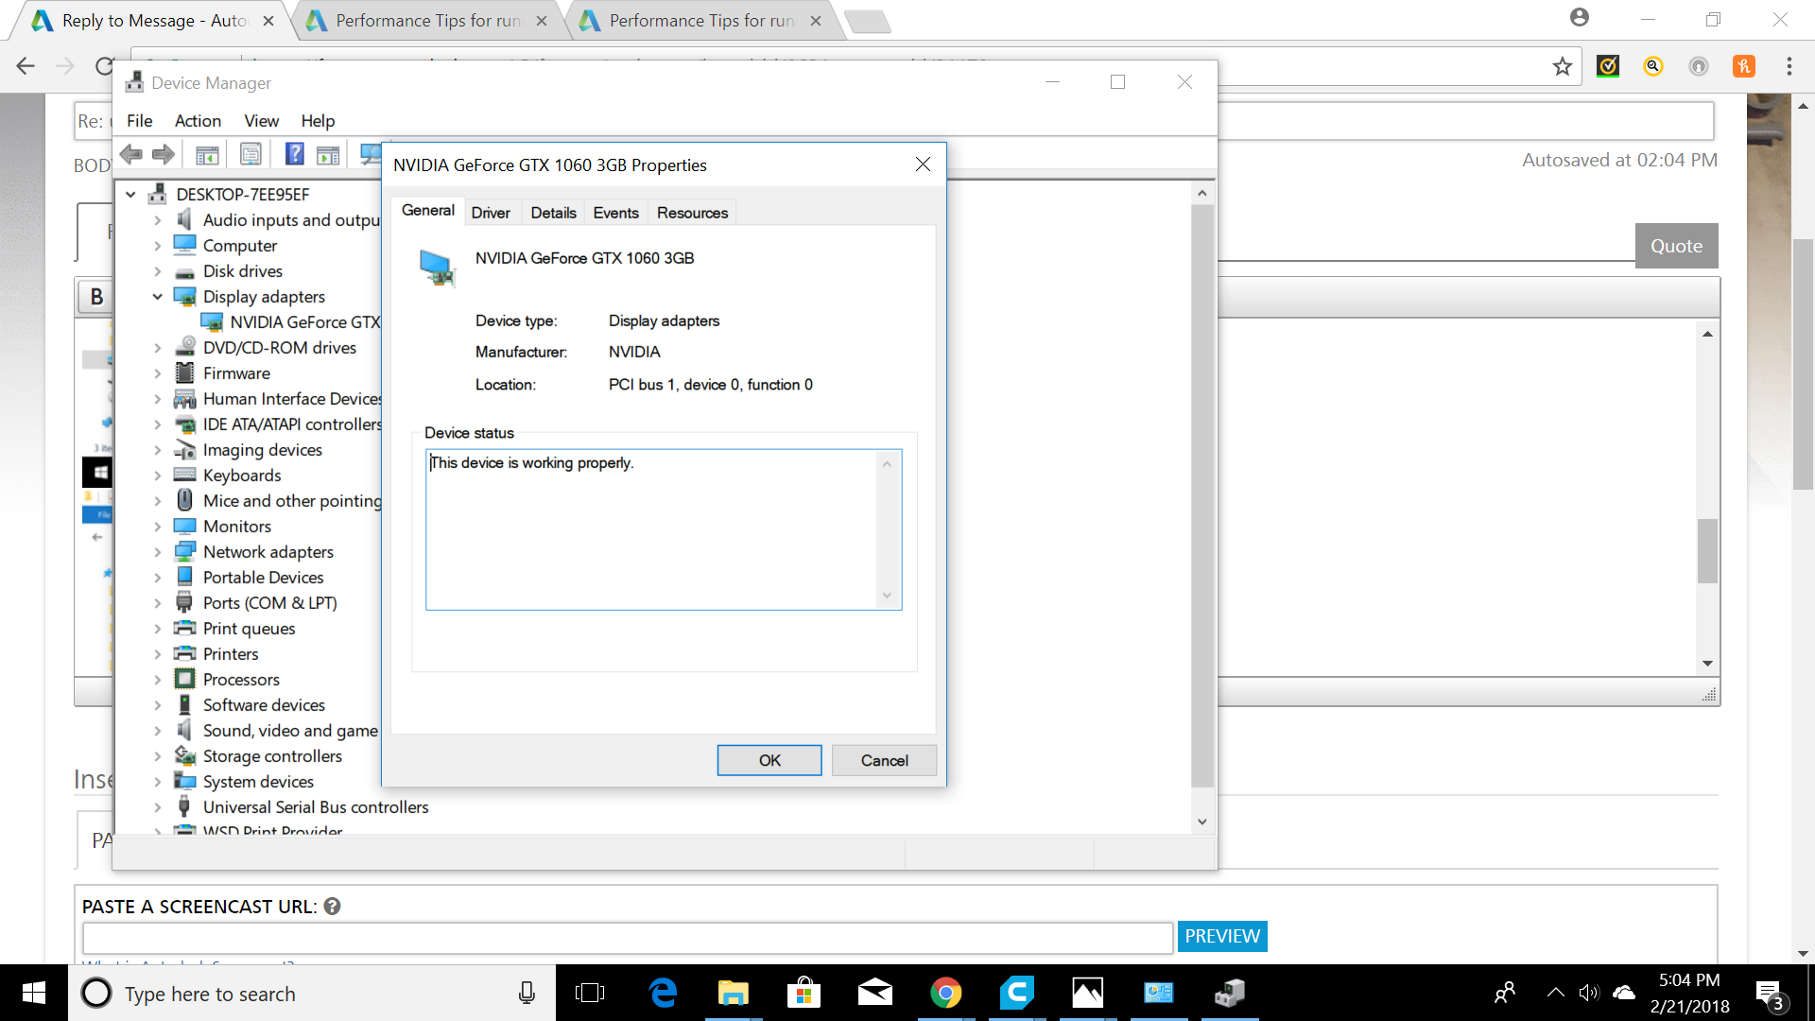The height and width of the screenshot is (1021, 1815).
Task: Click Show/Hide Console Tree toolbar icon
Action: pos(207,154)
